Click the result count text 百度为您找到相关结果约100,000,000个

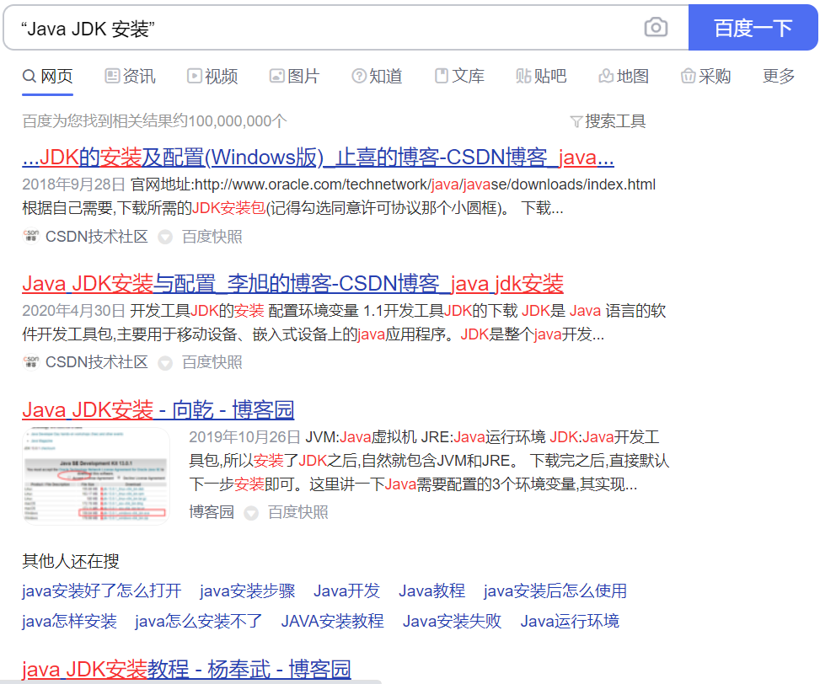point(154,121)
